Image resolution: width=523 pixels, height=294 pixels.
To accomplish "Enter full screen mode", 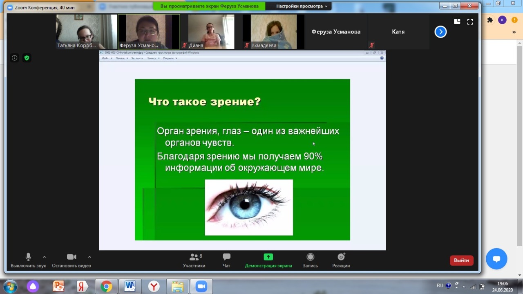I will point(470,22).
